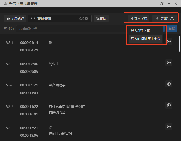Choose 导入时间轴原生字幕 menu entry
181x141 pixels.
[x=146, y=39]
